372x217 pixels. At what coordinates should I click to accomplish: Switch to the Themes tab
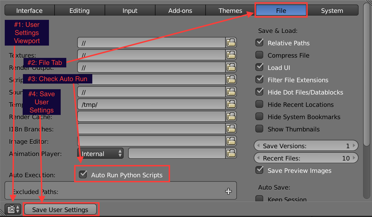click(x=230, y=10)
